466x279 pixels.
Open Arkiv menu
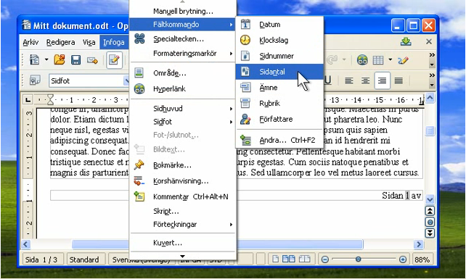click(30, 43)
